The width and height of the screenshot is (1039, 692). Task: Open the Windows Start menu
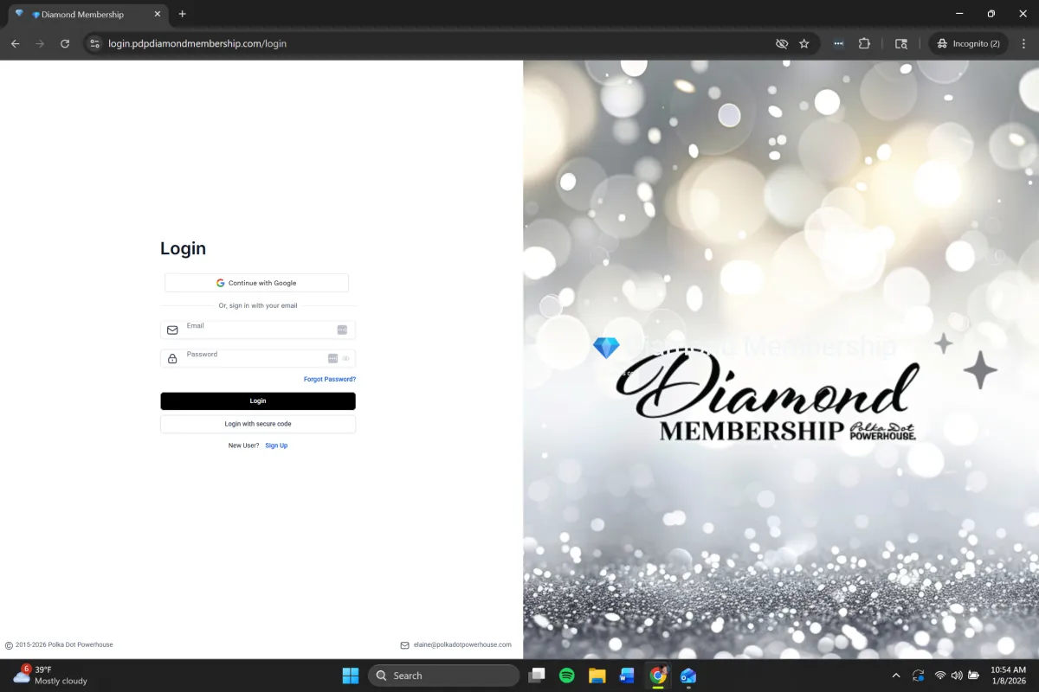[x=351, y=676]
